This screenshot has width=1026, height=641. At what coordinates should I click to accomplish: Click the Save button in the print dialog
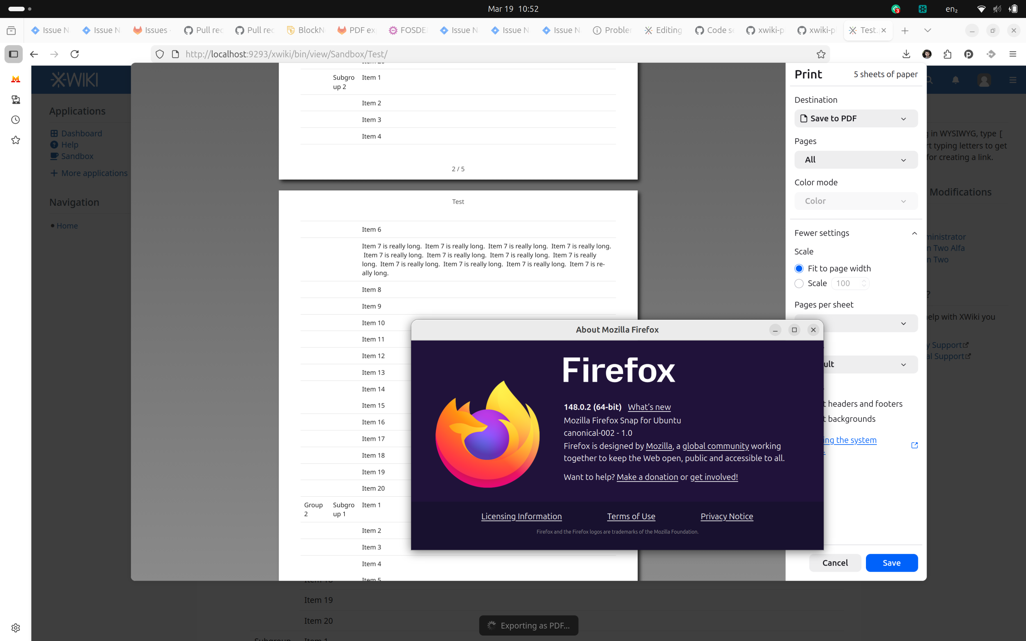coord(891,562)
